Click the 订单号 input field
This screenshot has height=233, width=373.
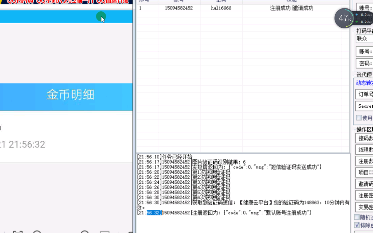click(x=365, y=94)
